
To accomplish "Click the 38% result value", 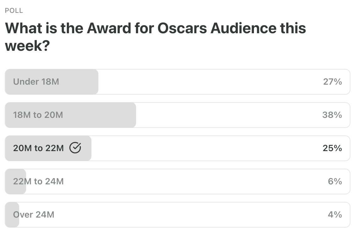I will click(332, 115).
